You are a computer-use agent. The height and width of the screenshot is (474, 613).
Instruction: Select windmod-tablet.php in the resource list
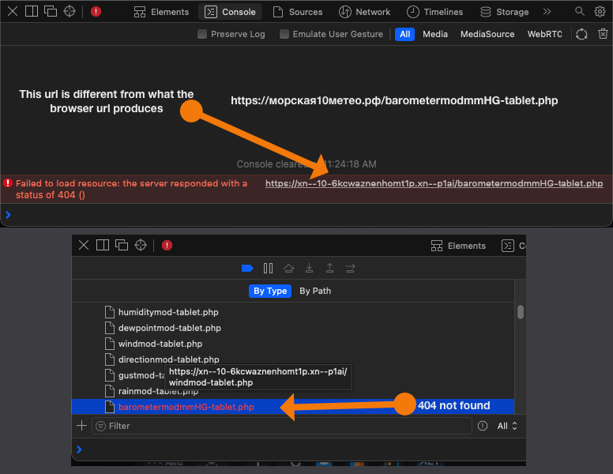point(293,344)
